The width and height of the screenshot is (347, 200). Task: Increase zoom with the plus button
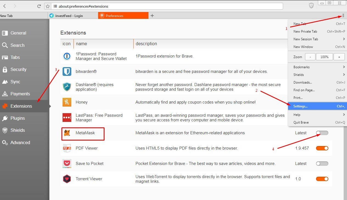pyautogui.click(x=339, y=57)
